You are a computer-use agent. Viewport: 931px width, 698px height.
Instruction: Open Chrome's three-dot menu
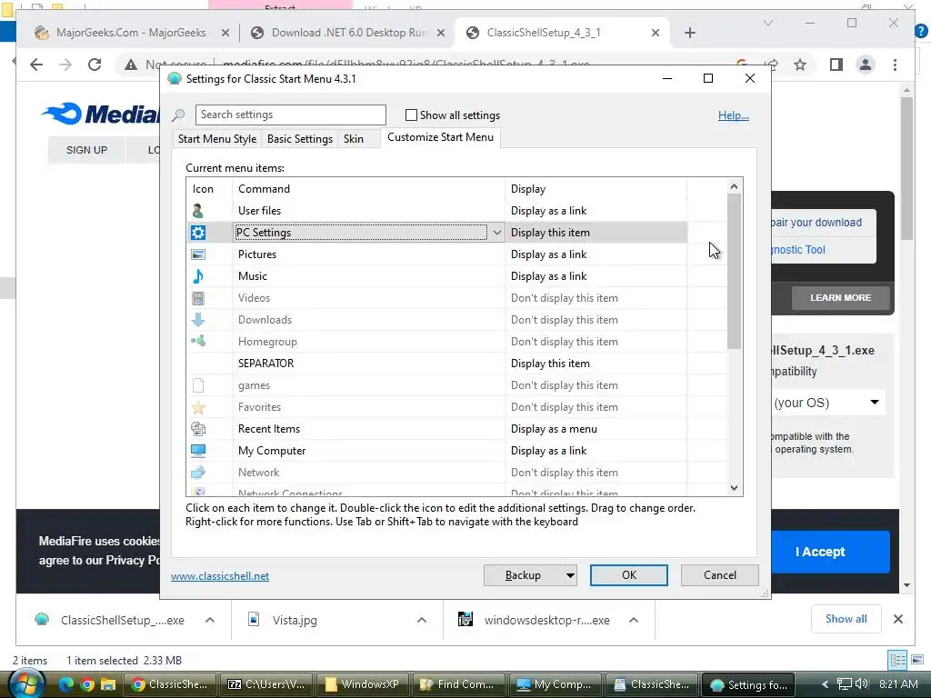coord(895,65)
